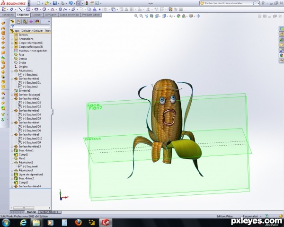The height and width of the screenshot is (227, 284).
Task: Select the Circle sketch tool
Action: pyautogui.click(x=44, y=9)
